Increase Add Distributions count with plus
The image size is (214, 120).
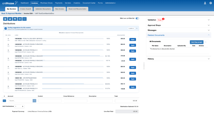(23, 106)
